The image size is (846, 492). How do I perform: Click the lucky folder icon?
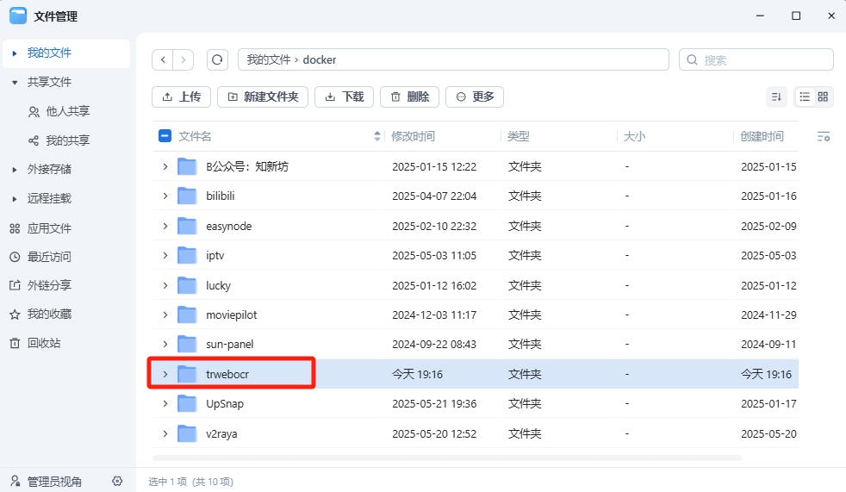187,285
